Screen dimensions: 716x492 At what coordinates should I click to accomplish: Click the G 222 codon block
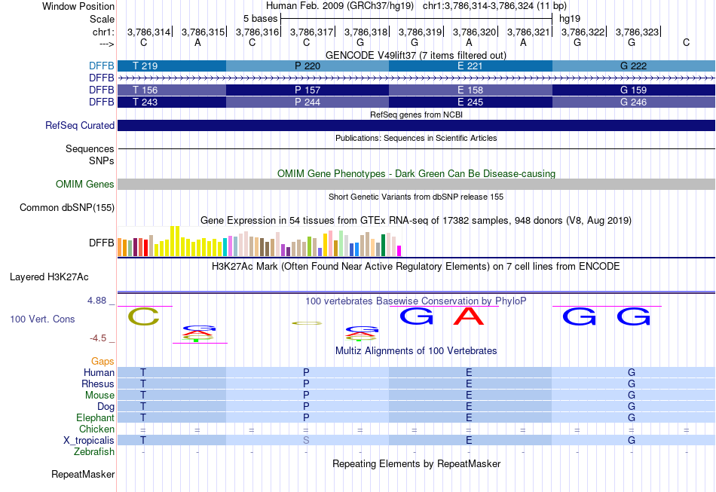(x=634, y=66)
